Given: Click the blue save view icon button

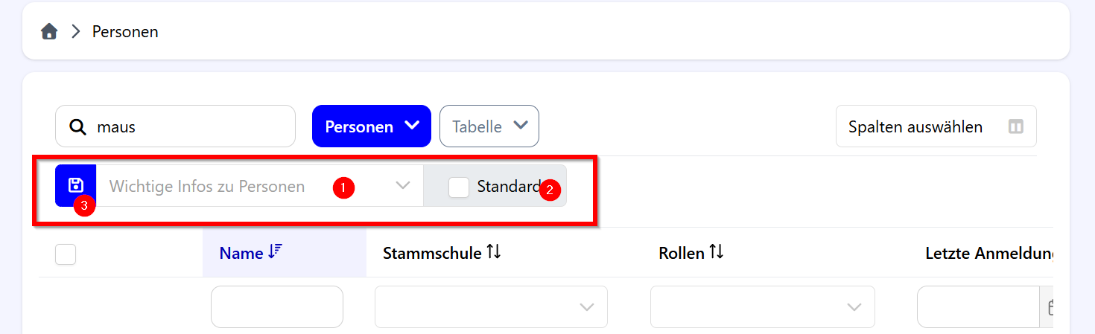Looking at the screenshot, I should [76, 185].
